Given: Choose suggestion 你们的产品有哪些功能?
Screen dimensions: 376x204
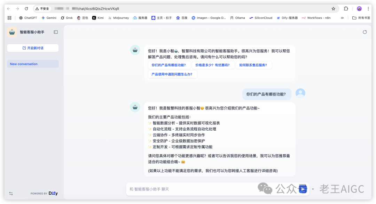Looking at the screenshot, I should pos(169,65).
